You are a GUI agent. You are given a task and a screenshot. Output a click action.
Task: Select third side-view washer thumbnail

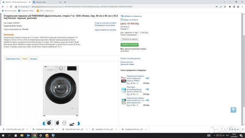coord(64,123)
